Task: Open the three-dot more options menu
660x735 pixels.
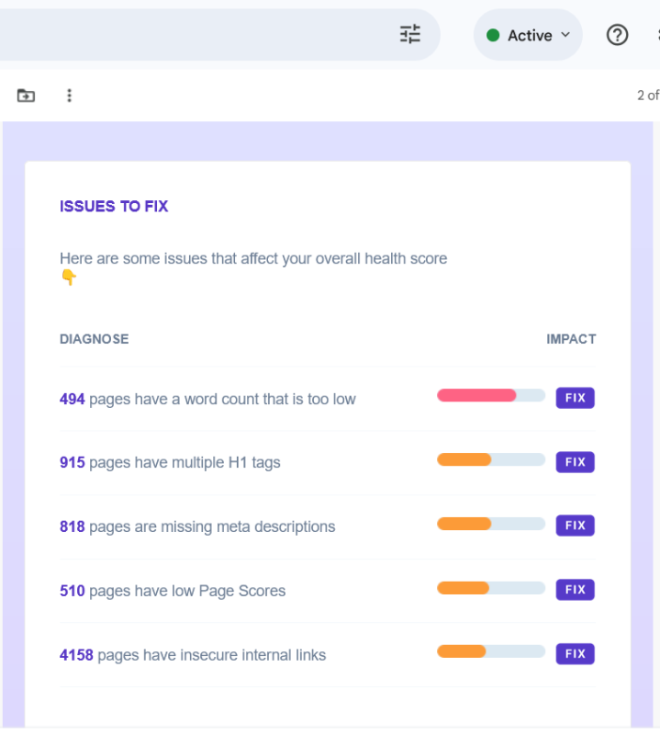Action: point(70,96)
